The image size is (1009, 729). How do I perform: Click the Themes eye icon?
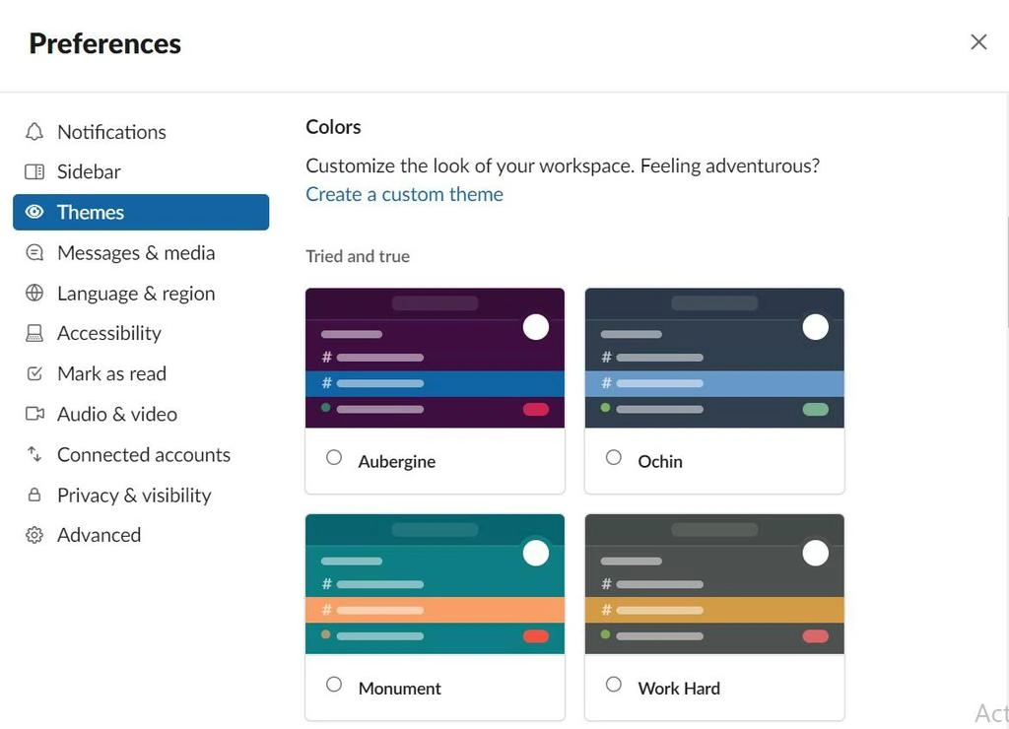click(x=34, y=212)
